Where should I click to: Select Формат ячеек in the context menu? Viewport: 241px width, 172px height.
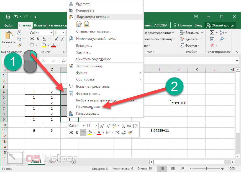(88, 94)
